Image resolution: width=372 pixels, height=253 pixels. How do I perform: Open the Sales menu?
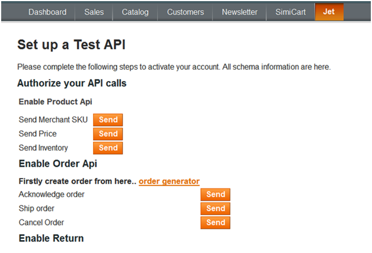coord(94,12)
